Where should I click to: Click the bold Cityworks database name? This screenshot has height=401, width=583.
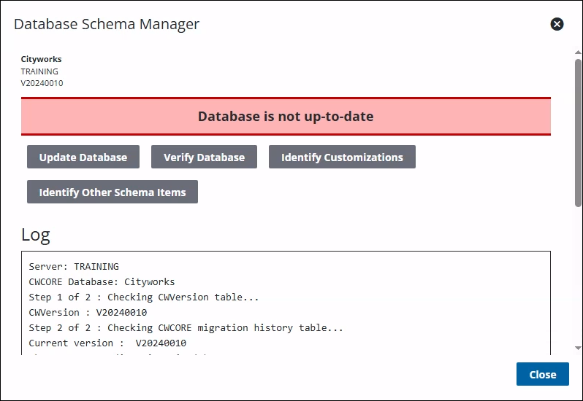pos(41,59)
